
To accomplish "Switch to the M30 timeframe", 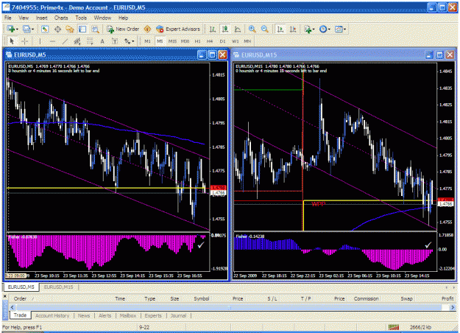I will tap(185, 41).
